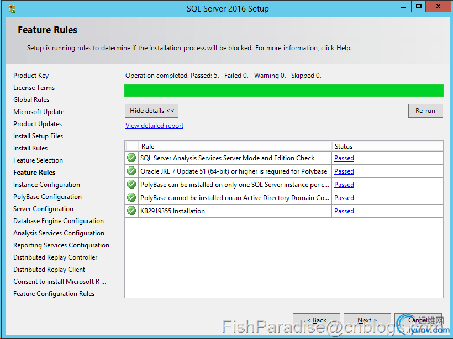Select Consent to install Microsoft R step
Image resolution: width=453 pixels, height=339 pixels.
coord(60,281)
